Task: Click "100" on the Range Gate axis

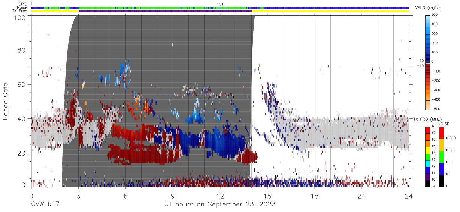Action: (x=20, y=18)
